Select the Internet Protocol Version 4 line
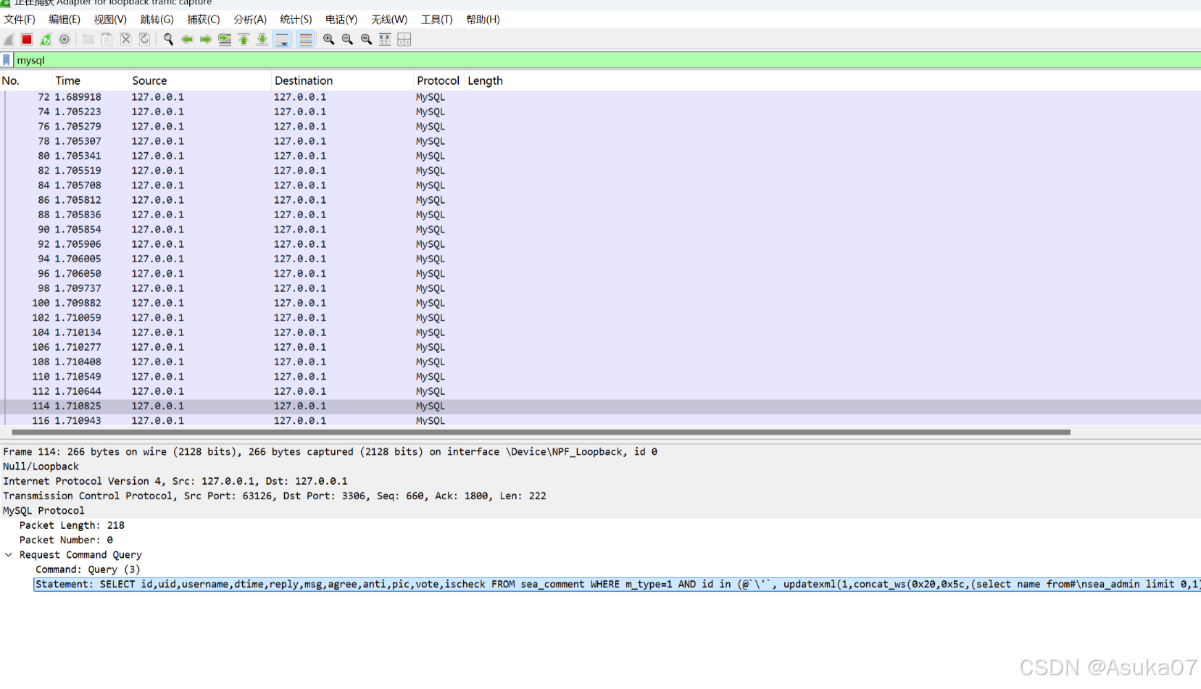 600,481
